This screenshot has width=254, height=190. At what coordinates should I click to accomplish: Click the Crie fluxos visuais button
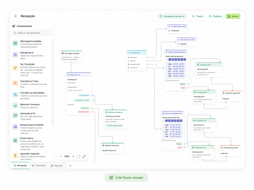[x=126, y=177]
